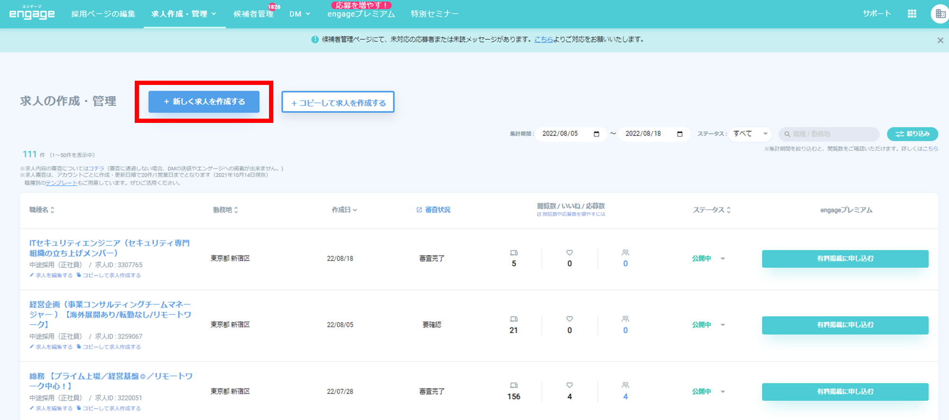
Task: Click 絞り込み filter button
Action: pos(912,134)
